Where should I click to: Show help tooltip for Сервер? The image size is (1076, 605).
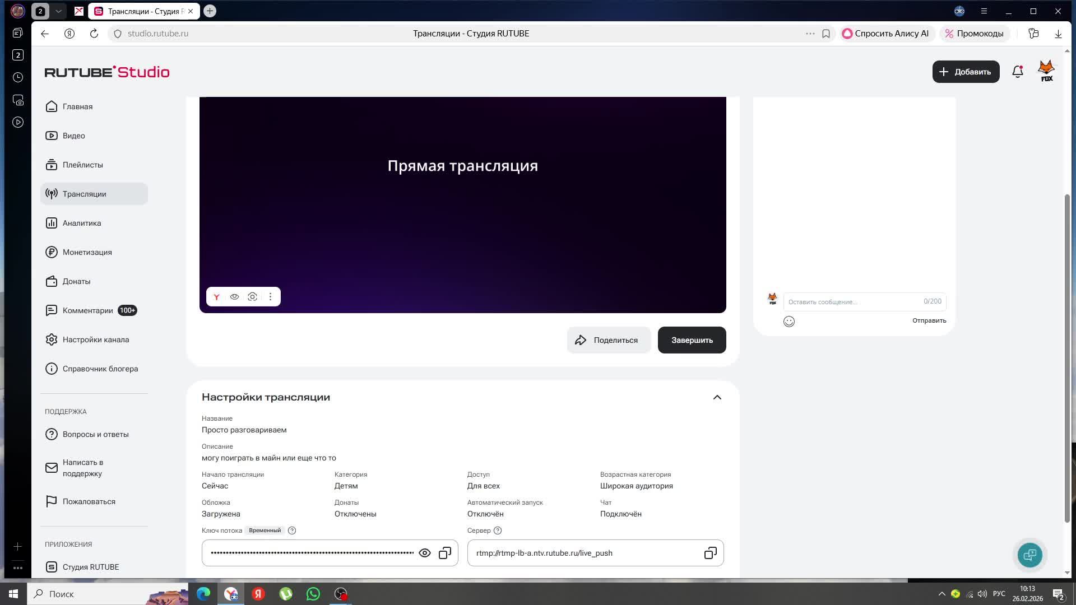pyautogui.click(x=498, y=530)
